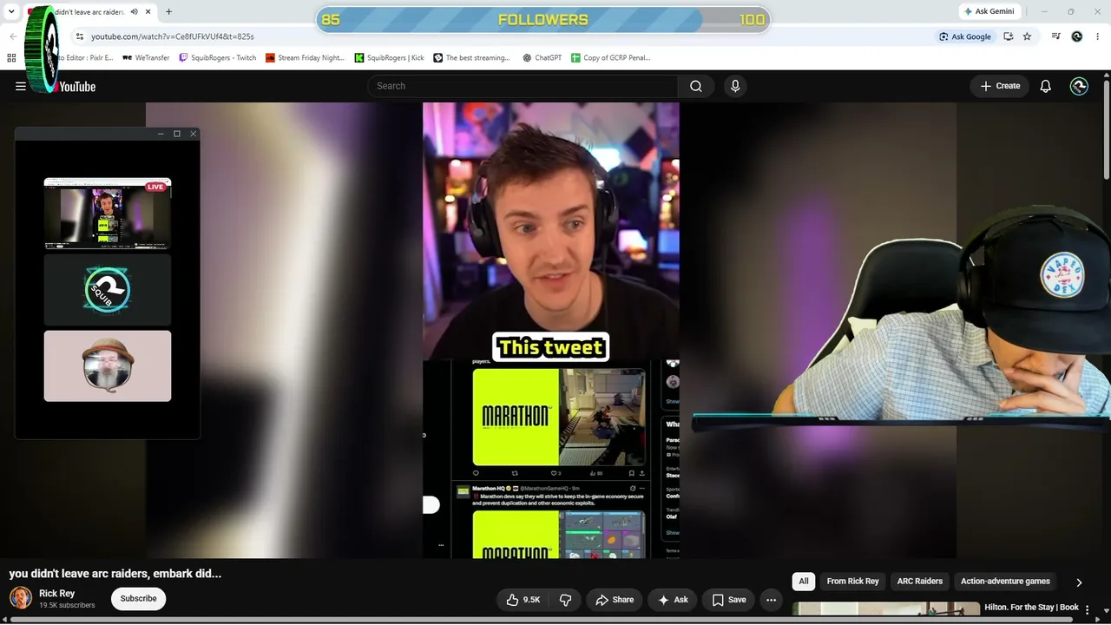Open the WeTransfer bookmark

[x=146, y=58]
